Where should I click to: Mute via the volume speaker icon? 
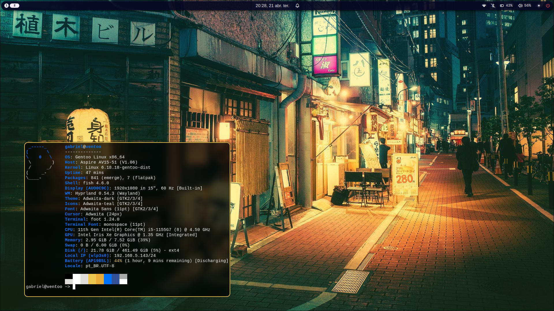click(520, 5)
